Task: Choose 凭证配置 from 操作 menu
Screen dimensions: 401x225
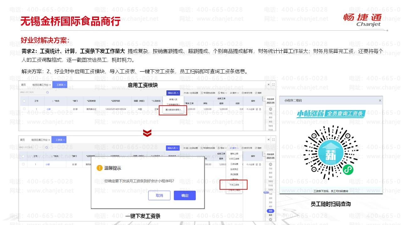Action: click(234, 174)
